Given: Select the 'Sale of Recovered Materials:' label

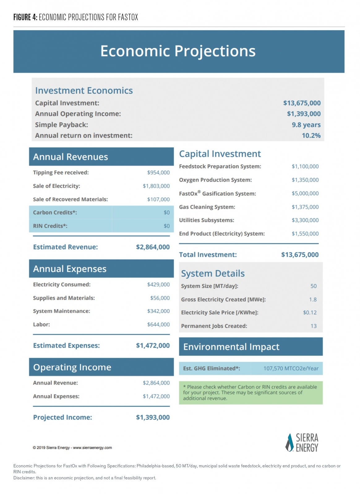Looking at the screenshot, I should (x=71, y=199).
